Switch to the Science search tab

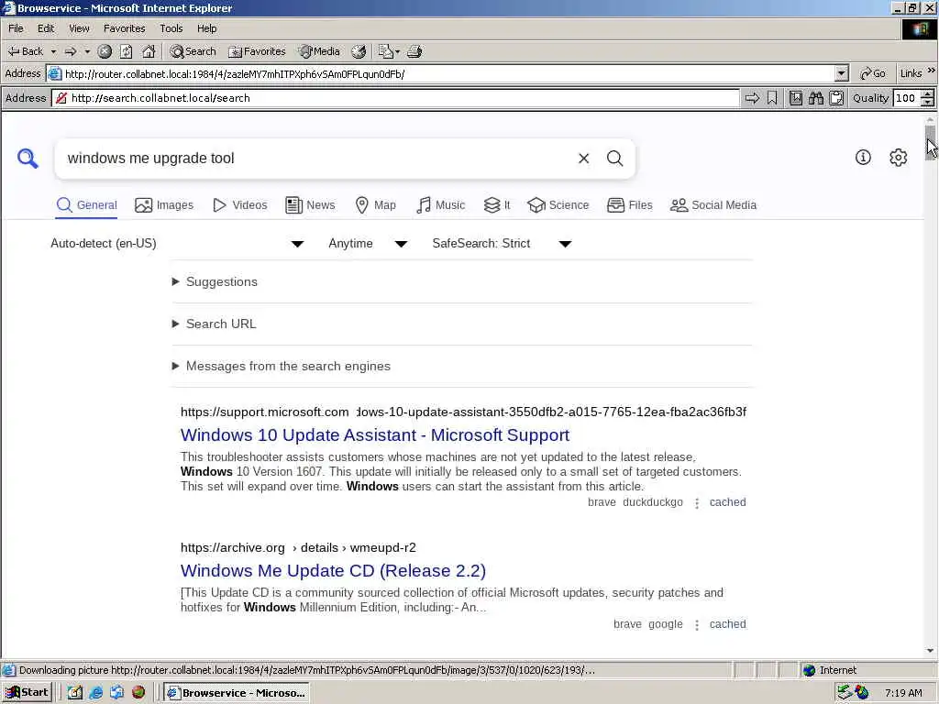[558, 205]
